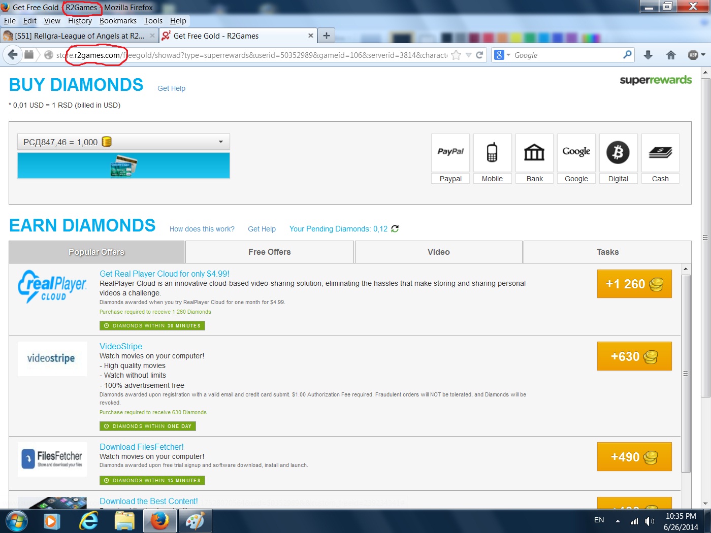Choose the Cash payment icon
Image resolution: width=711 pixels, height=533 pixels.
pyautogui.click(x=660, y=152)
